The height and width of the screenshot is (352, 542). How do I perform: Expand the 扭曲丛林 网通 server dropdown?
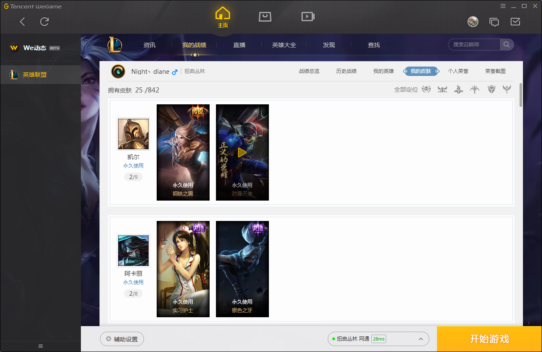(379, 339)
